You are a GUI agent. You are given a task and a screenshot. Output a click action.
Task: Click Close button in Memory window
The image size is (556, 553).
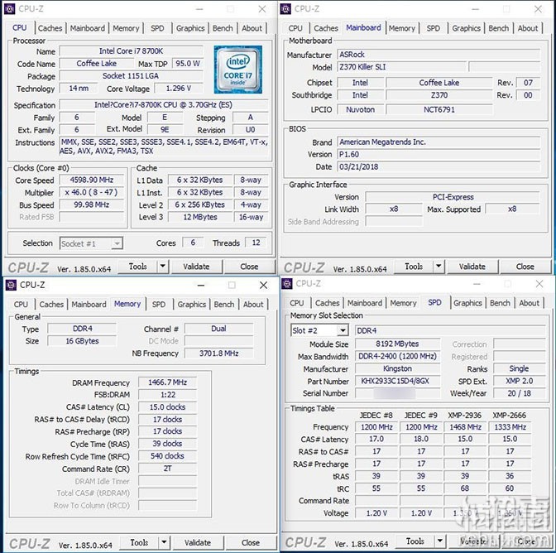(251, 542)
